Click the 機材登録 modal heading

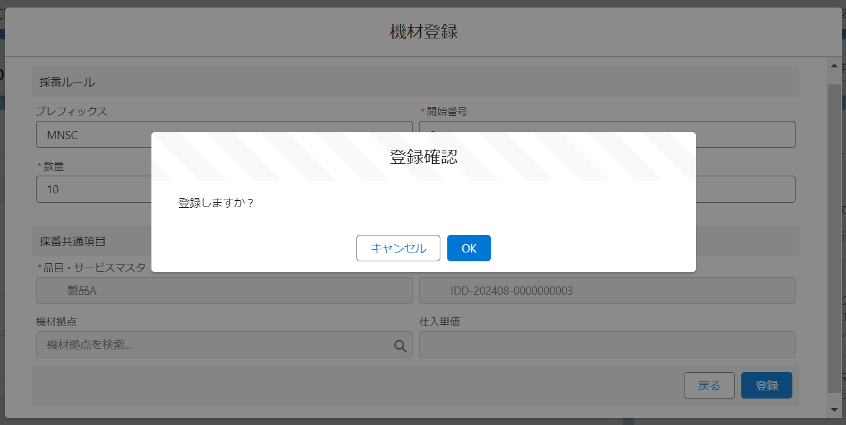click(x=423, y=31)
